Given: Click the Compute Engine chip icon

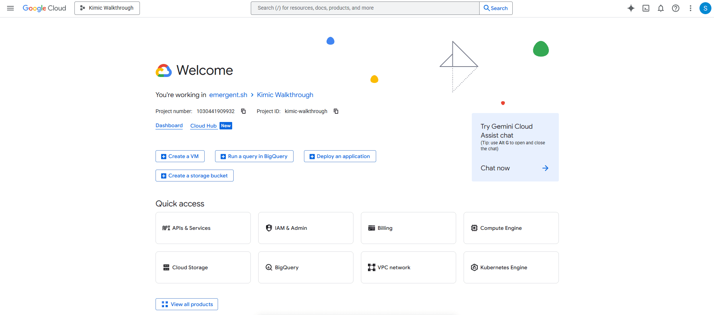Looking at the screenshot, I should 474,228.
